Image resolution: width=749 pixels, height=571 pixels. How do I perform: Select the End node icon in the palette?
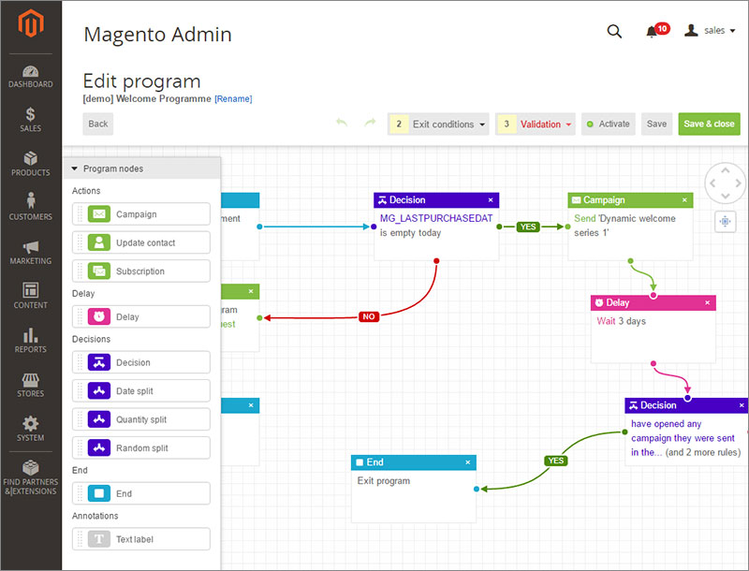[99, 493]
